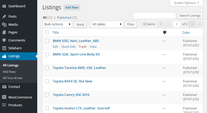The height and width of the screenshot is (113, 207).
Task: Open Contact menu item
Action: [x=14, y=87]
